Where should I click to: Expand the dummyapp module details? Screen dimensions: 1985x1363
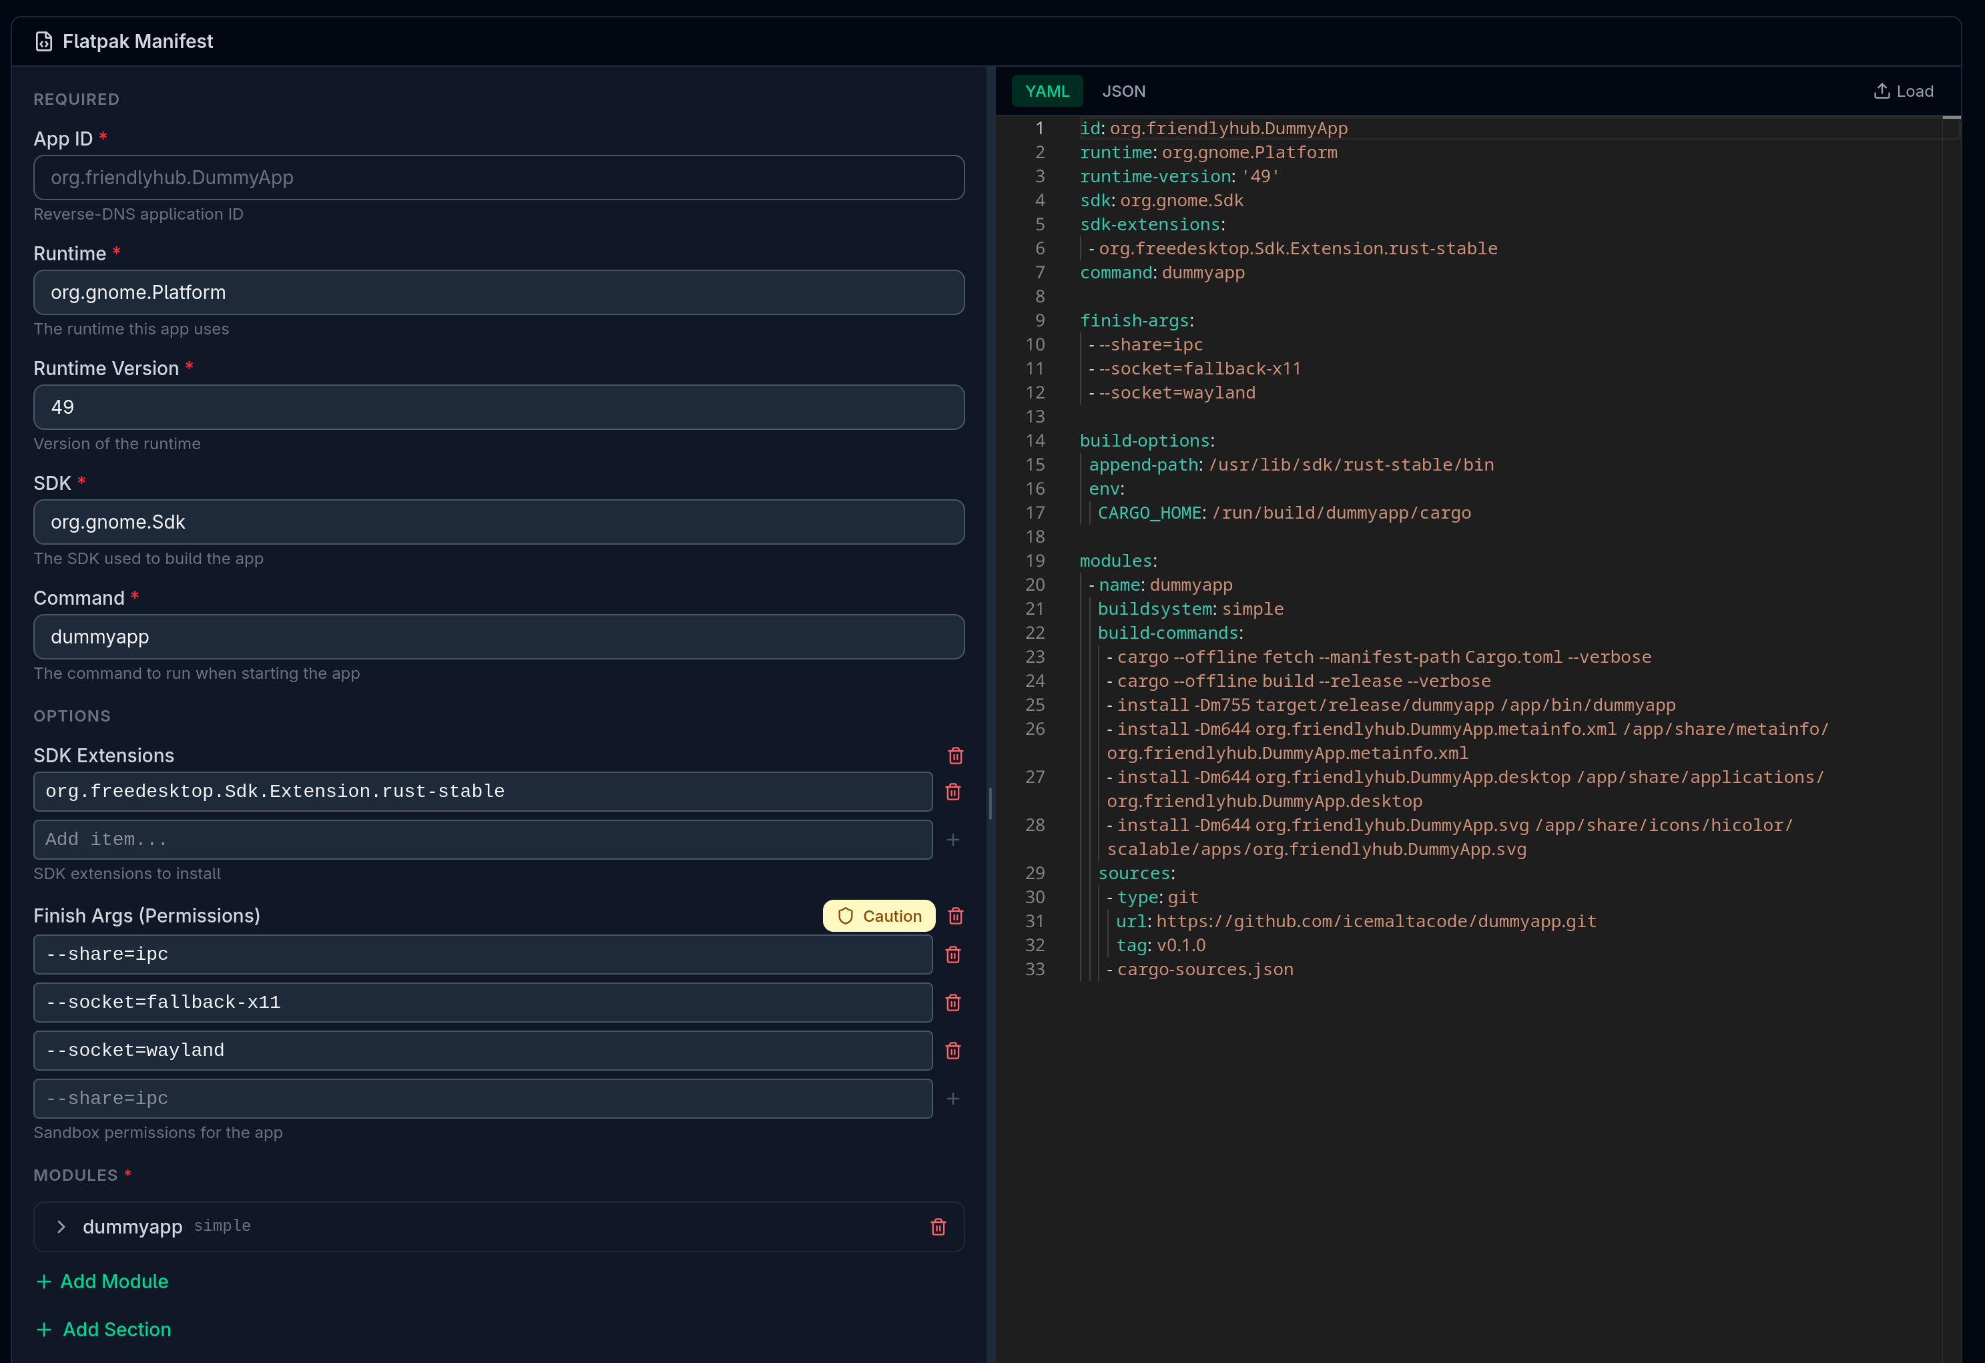[61, 1228]
